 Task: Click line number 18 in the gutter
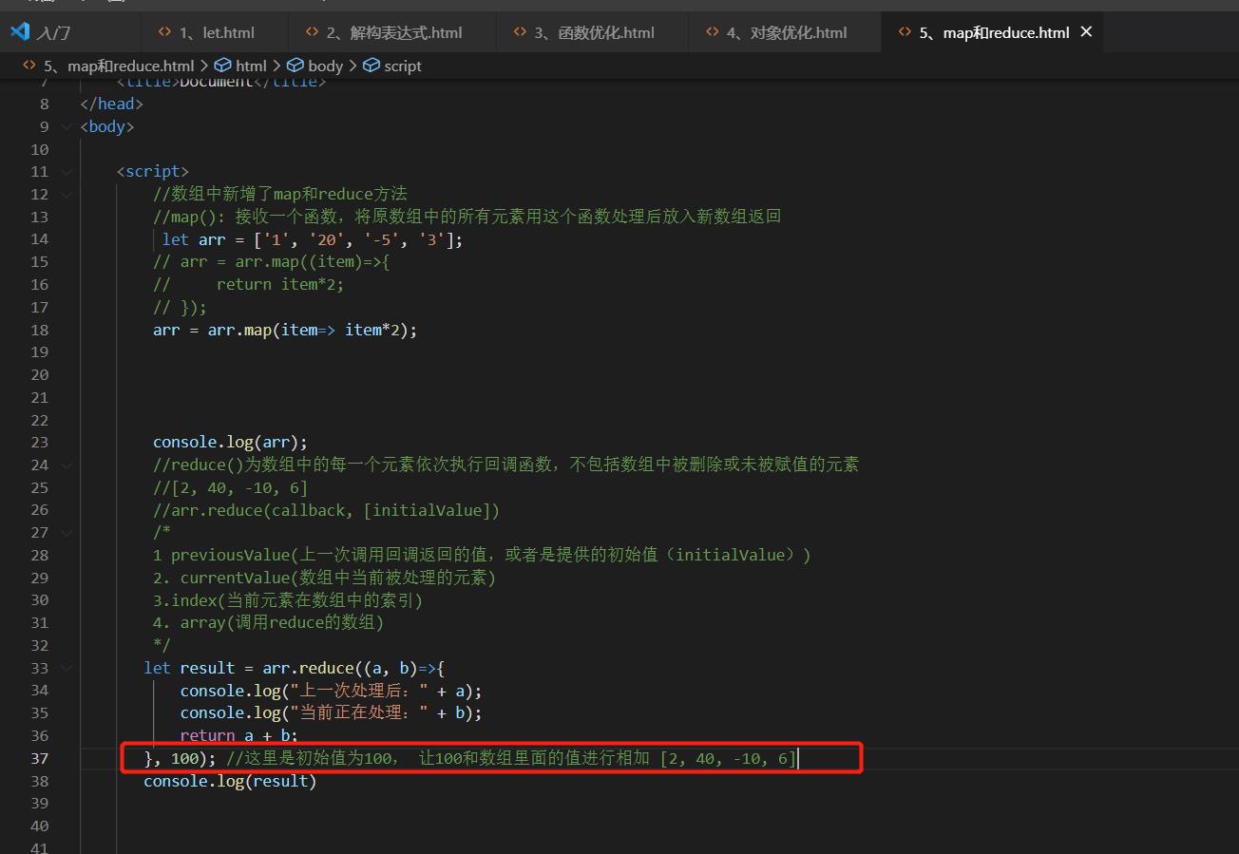click(39, 330)
